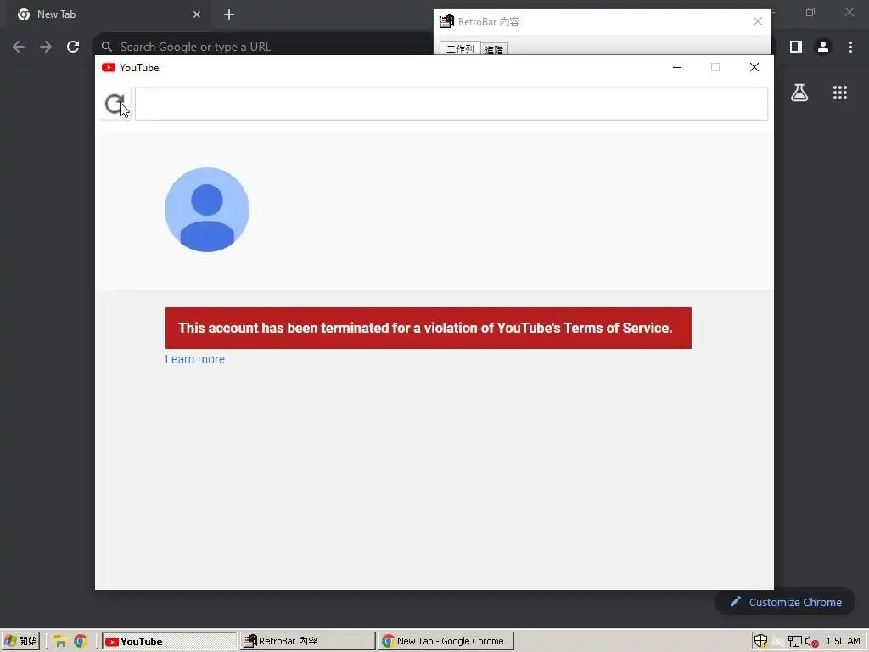
Task: Toggle Chrome side panel icon
Action: [x=796, y=48]
